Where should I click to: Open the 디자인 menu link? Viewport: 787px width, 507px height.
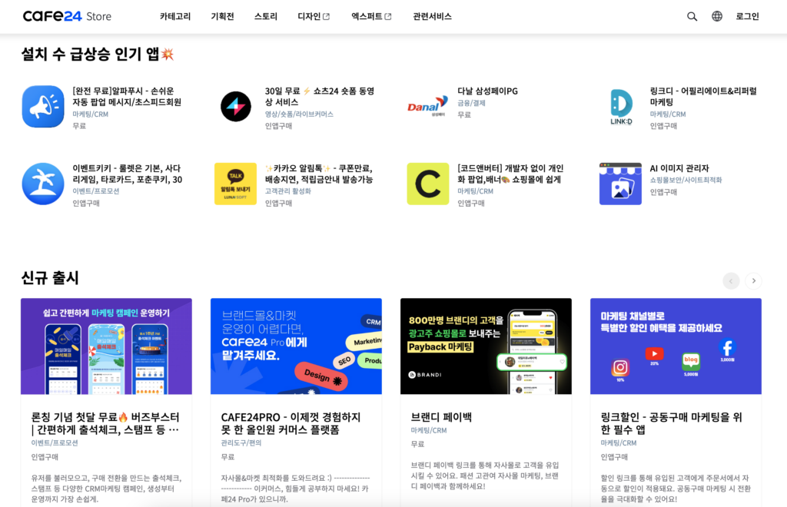tap(309, 17)
